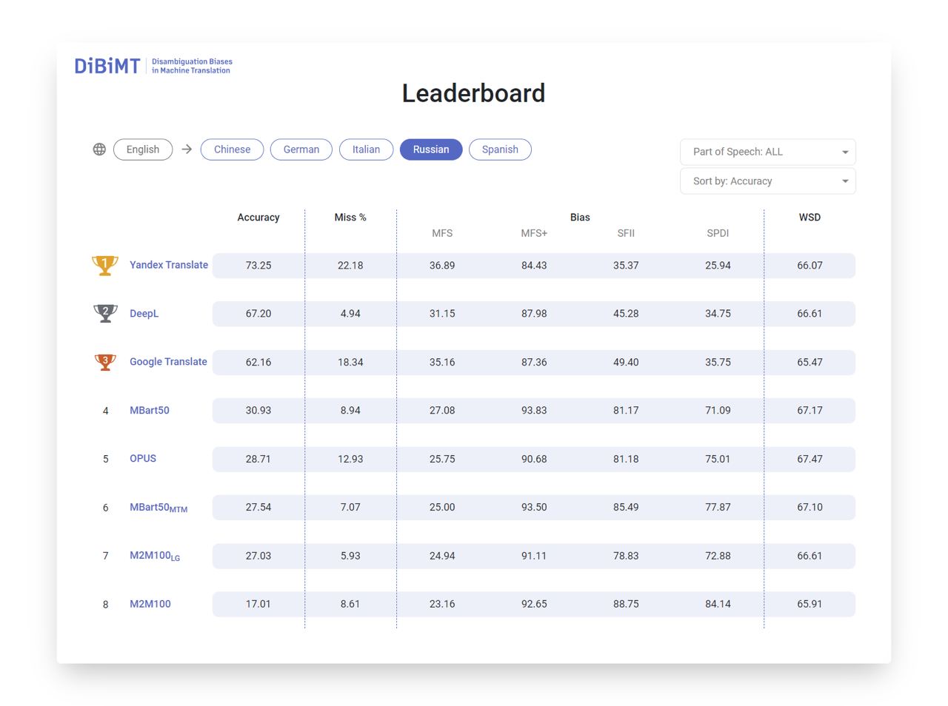The image size is (948, 706).
Task: Click the Leaderboard page title
Action: click(474, 93)
